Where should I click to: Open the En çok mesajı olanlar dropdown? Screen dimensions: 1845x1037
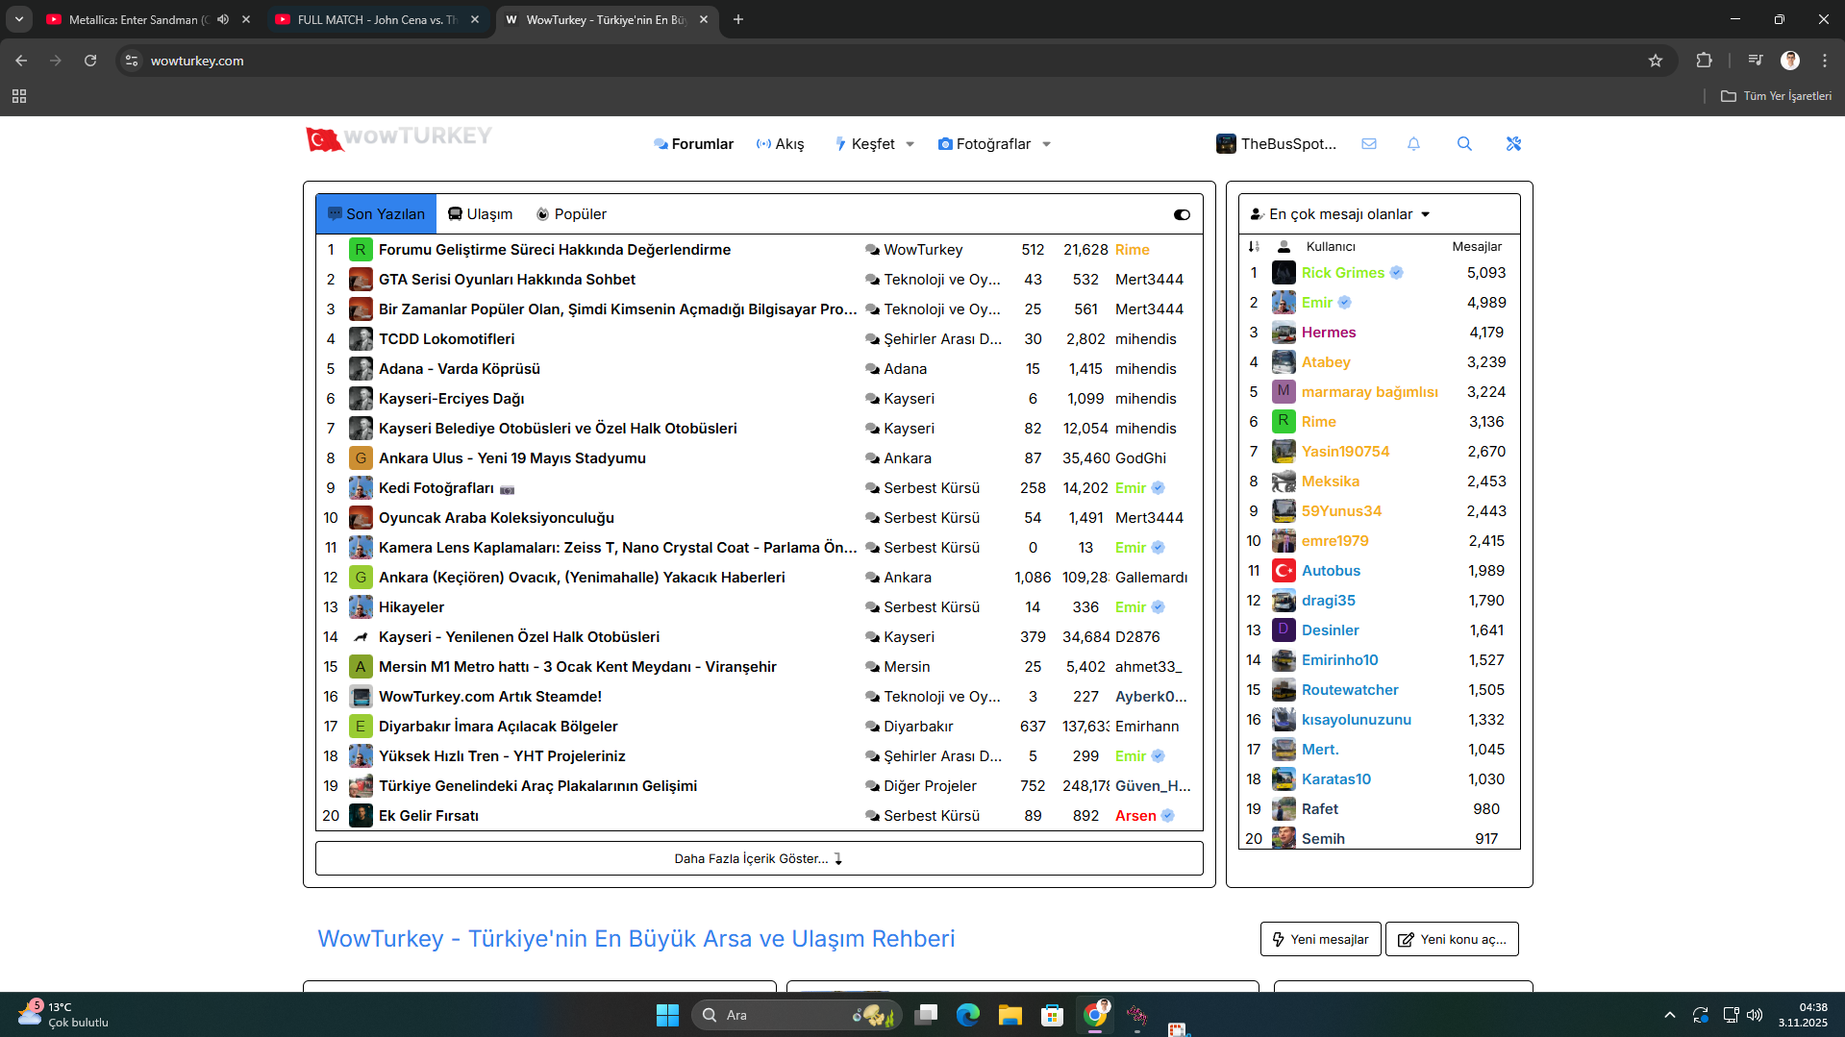click(1340, 214)
